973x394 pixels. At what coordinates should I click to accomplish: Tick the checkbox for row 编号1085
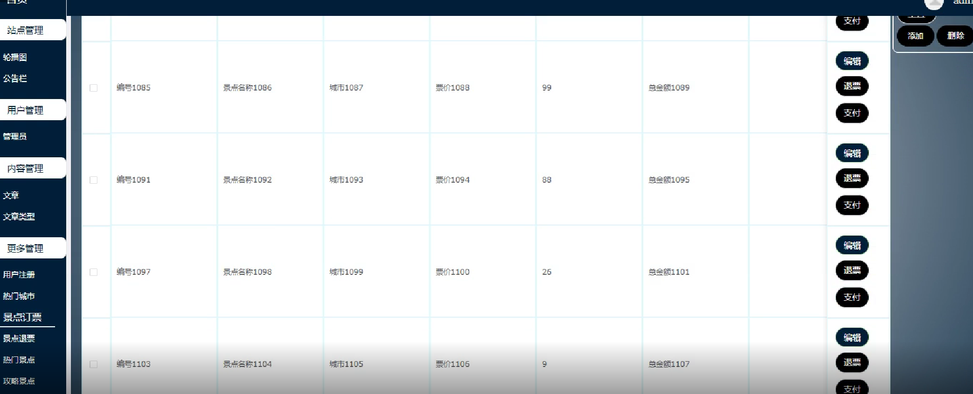click(x=94, y=88)
